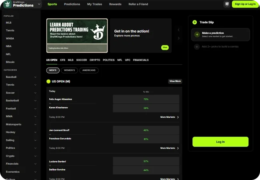Screen dimensions: 260x180
Task: Switch to the UFC tab
Action: [128, 60]
